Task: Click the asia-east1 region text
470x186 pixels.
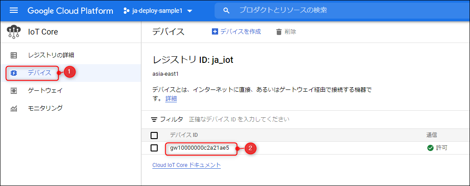Action: [165, 74]
